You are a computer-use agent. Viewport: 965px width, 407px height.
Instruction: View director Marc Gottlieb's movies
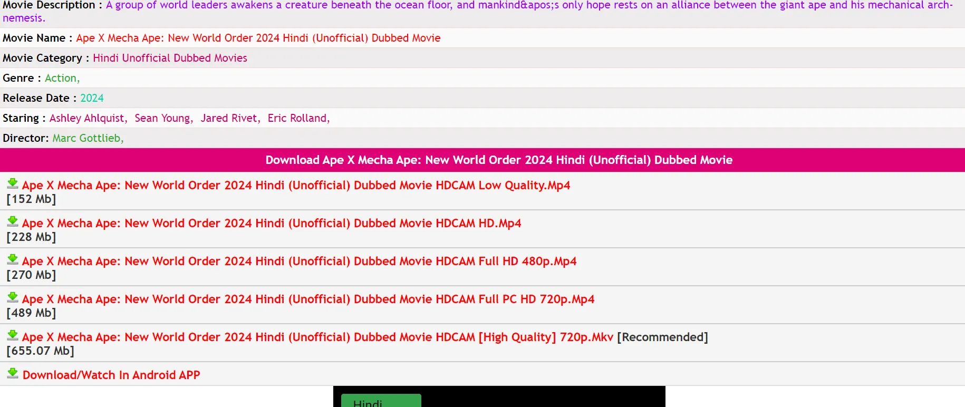tap(86, 138)
